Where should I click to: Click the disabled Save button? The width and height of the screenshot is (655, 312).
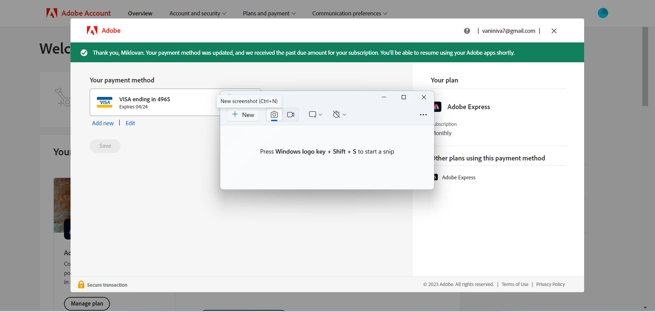105,146
